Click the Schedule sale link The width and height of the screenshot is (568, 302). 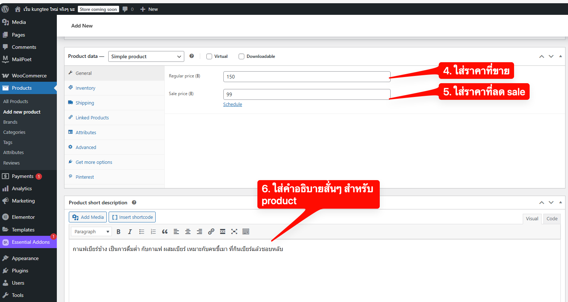coord(232,105)
